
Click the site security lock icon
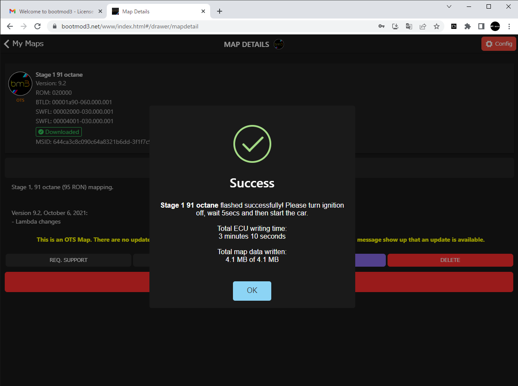(x=55, y=26)
